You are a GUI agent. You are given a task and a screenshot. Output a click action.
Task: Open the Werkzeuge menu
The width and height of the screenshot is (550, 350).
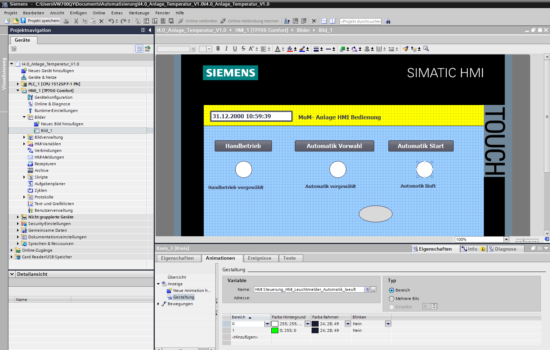point(139,13)
